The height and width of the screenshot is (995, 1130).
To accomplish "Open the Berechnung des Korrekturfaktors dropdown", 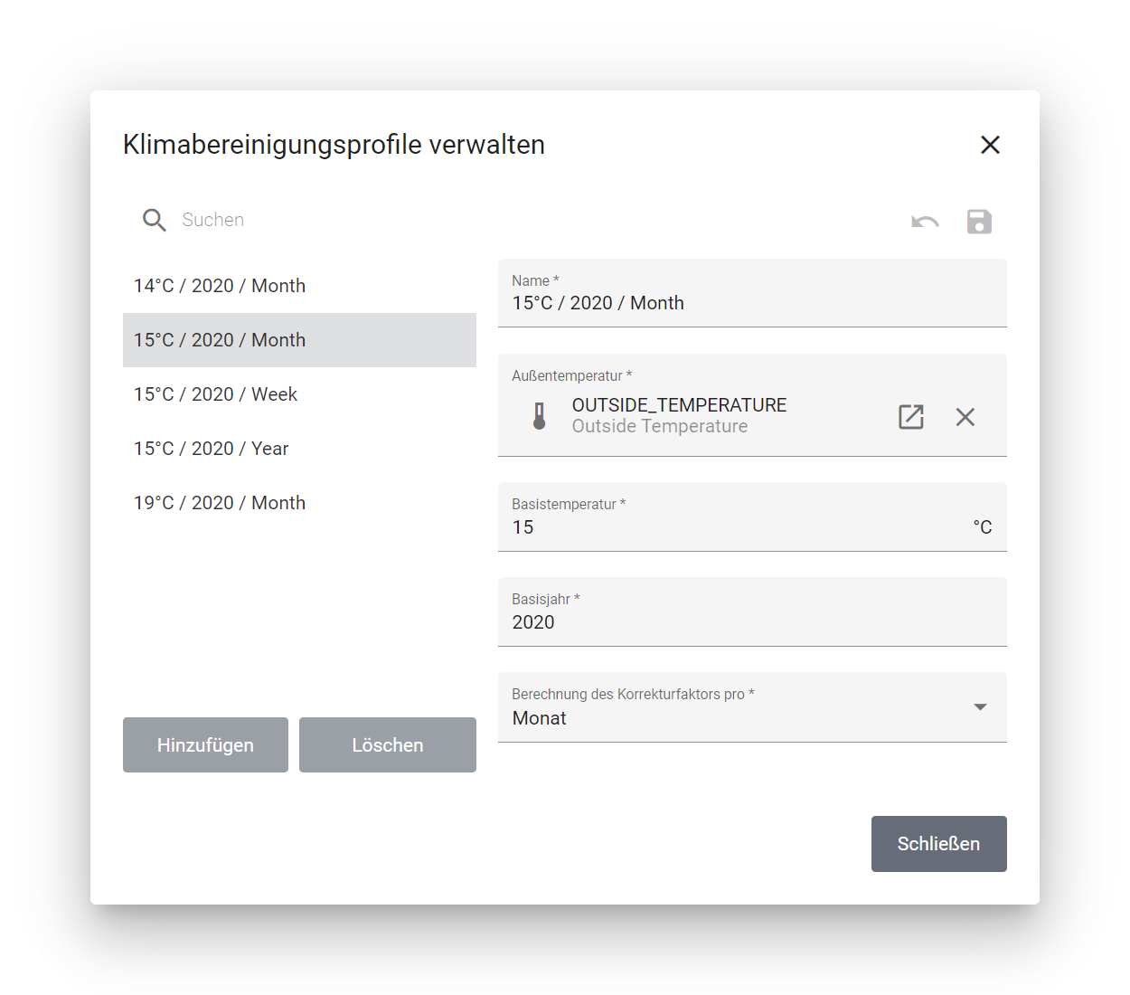I will coord(752,707).
